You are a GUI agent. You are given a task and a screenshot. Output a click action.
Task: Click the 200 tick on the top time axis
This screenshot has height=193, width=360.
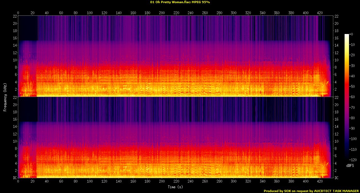162,13
